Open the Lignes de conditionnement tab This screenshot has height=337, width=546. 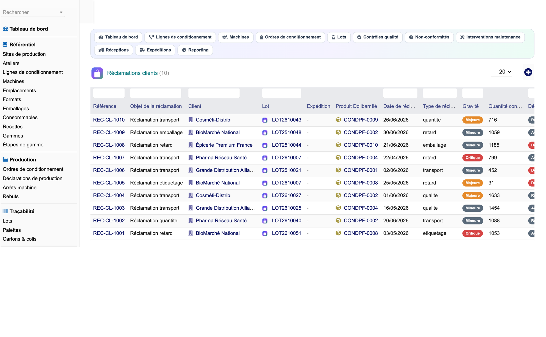(x=180, y=37)
